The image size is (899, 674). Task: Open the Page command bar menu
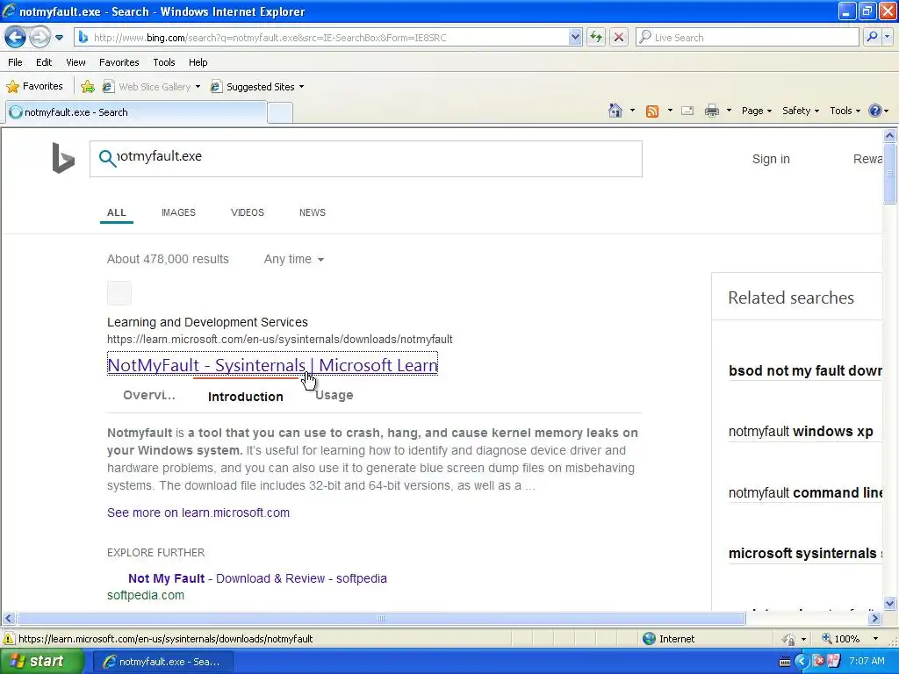pos(756,111)
